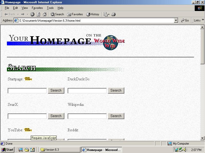Open the Edit menu
Viewport: 205px width, 153px height.
coord(15,8)
